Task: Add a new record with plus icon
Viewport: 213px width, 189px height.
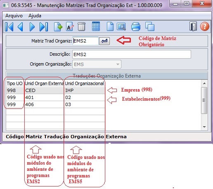Action: coord(58,27)
